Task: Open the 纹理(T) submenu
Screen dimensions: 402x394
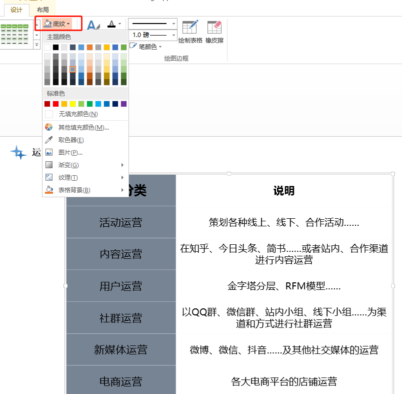Action: pyautogui.click(x=86, y=177)
